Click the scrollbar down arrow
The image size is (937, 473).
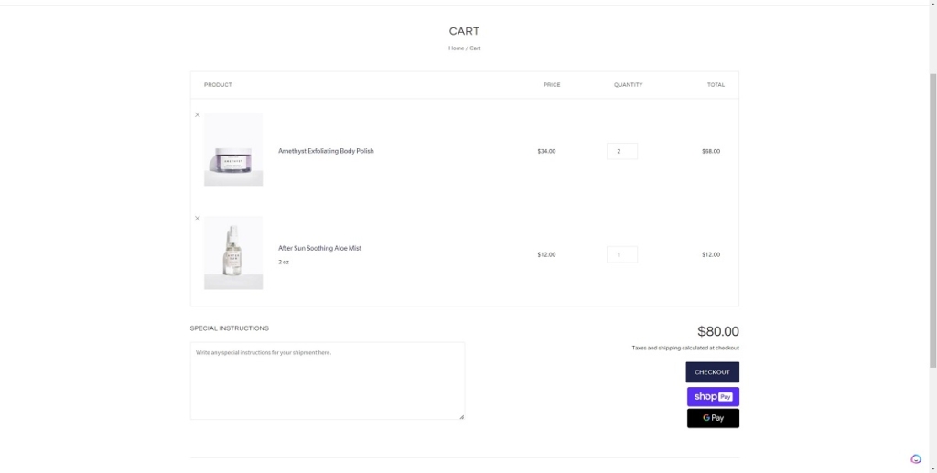(x=932, y=468)
